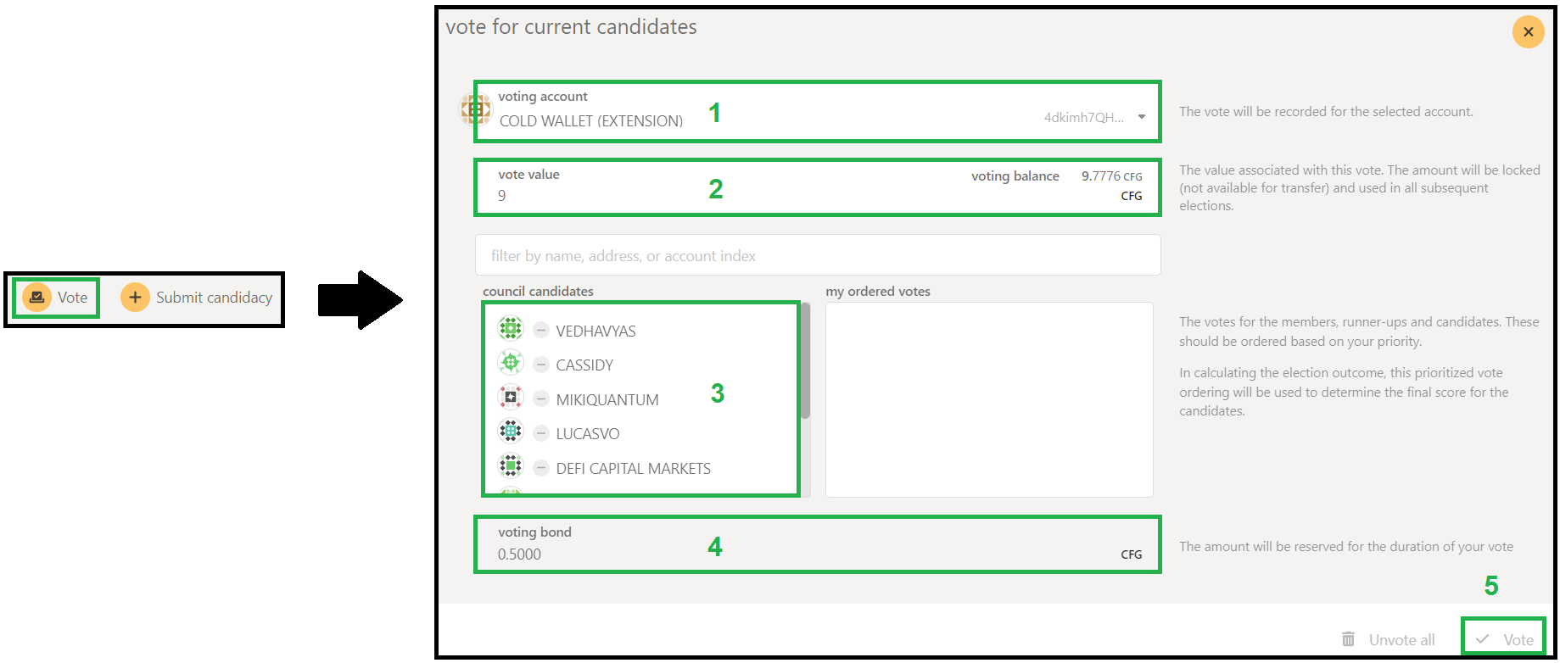
Task: Focus the filter by name search field
Action: point(817,255)
